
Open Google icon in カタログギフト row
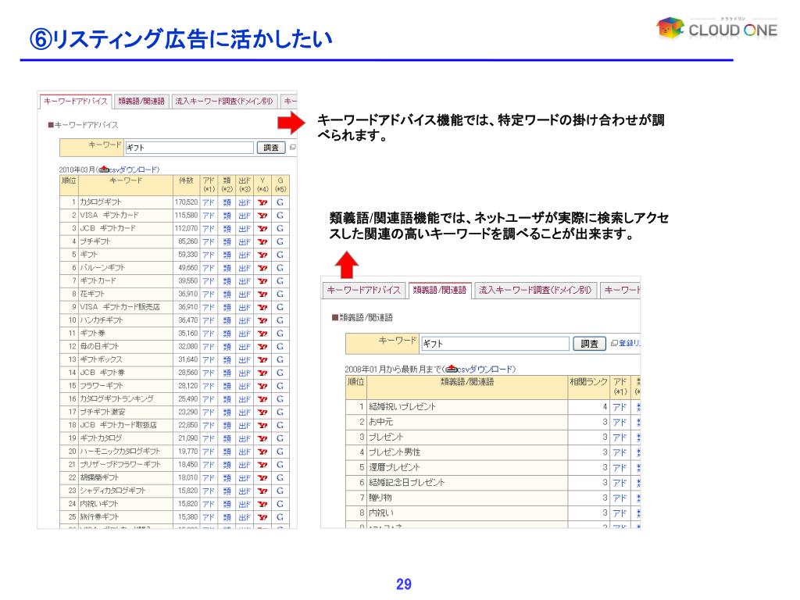280,202
